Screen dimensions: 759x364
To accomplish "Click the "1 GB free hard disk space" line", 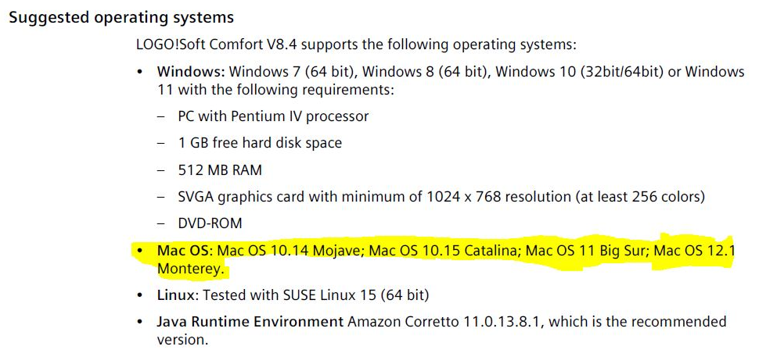I will pos(260,143).
